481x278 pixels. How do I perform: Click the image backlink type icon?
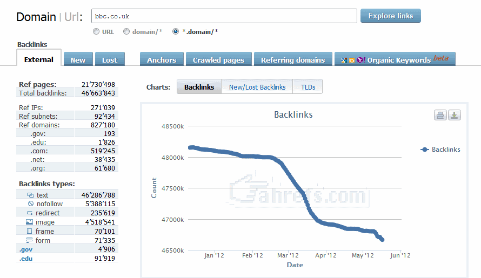click(30, 222)
